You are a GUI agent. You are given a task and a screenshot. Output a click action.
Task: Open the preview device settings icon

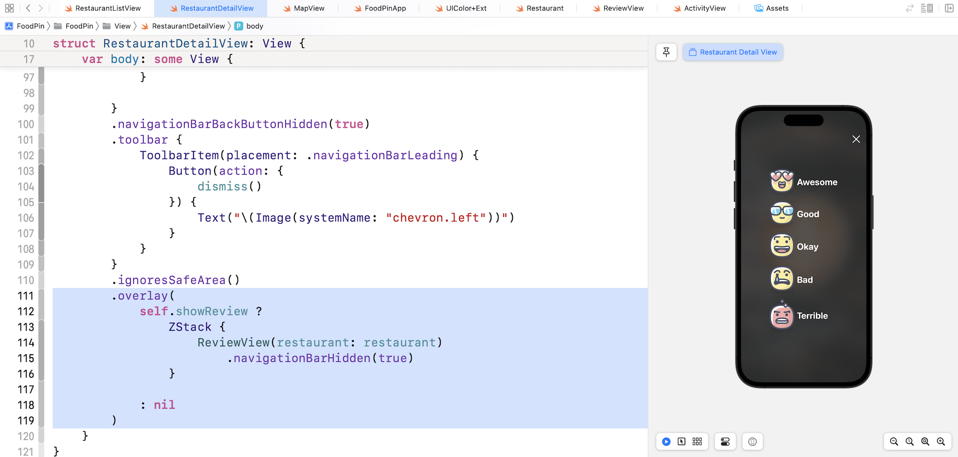[x=752, y=442]
